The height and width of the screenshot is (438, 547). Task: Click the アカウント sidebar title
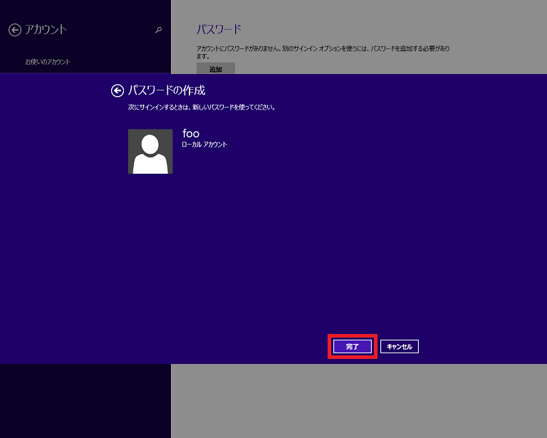click(x=46, y=30)
